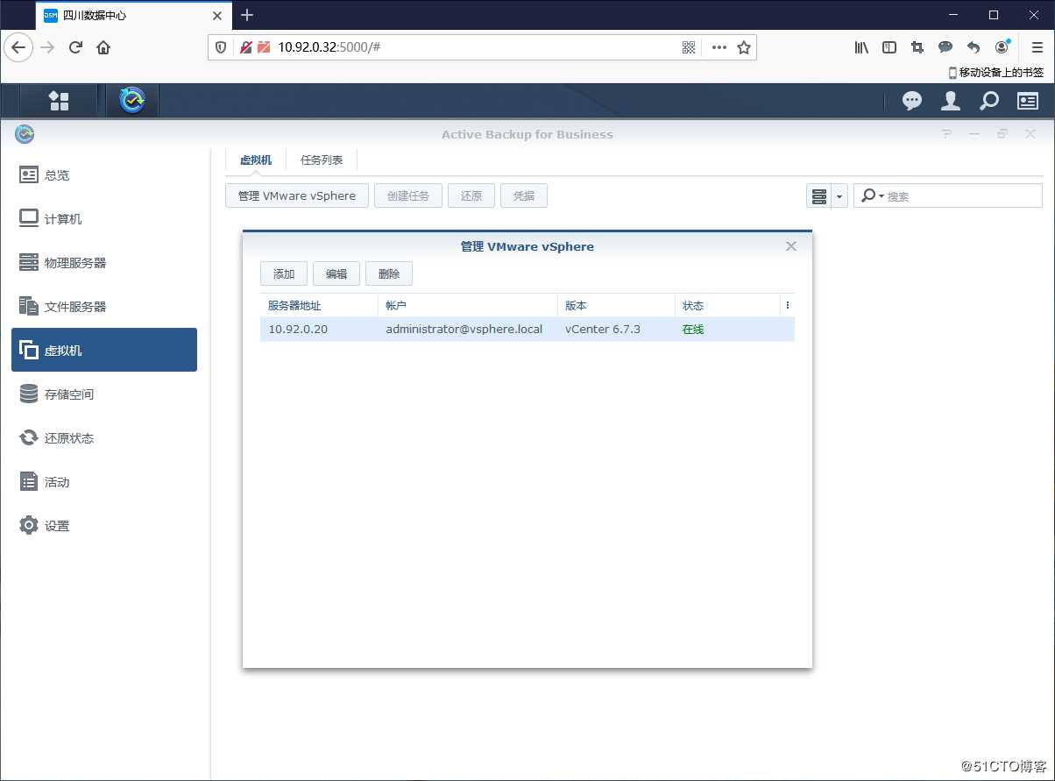The width and height of the screenshot is (1055, 781).
Task: Click the 创建任务 button
Action: tap(408, 195)
